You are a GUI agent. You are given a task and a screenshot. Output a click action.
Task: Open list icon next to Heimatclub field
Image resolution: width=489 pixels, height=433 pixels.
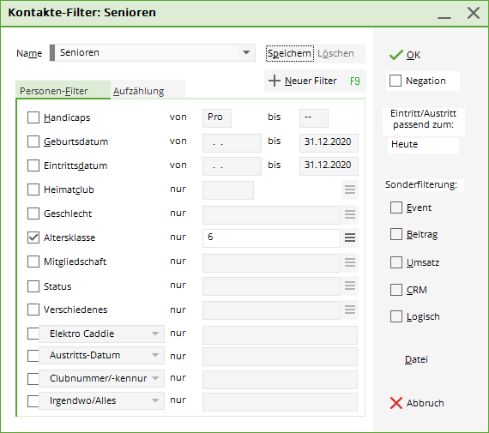(350, 189)
